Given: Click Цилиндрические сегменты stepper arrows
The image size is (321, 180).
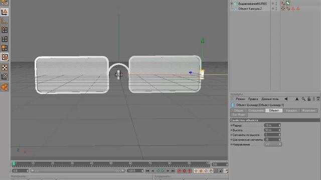Looking at the screenshot, I should tap(279, 139).
